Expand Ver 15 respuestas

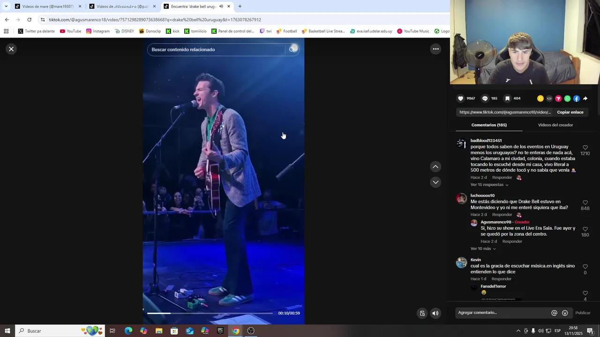pos(489,185)
